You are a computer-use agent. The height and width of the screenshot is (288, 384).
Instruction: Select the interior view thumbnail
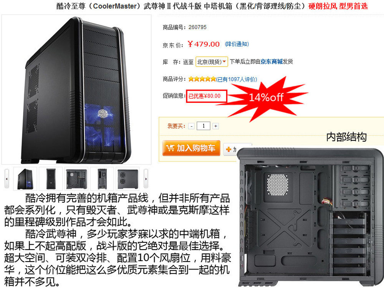pos(76,179)
